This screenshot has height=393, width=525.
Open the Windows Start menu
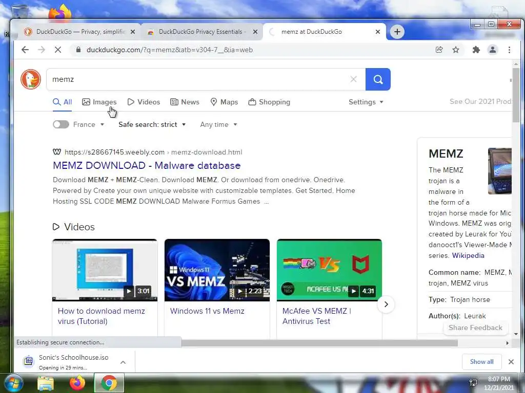click(13, 383)
